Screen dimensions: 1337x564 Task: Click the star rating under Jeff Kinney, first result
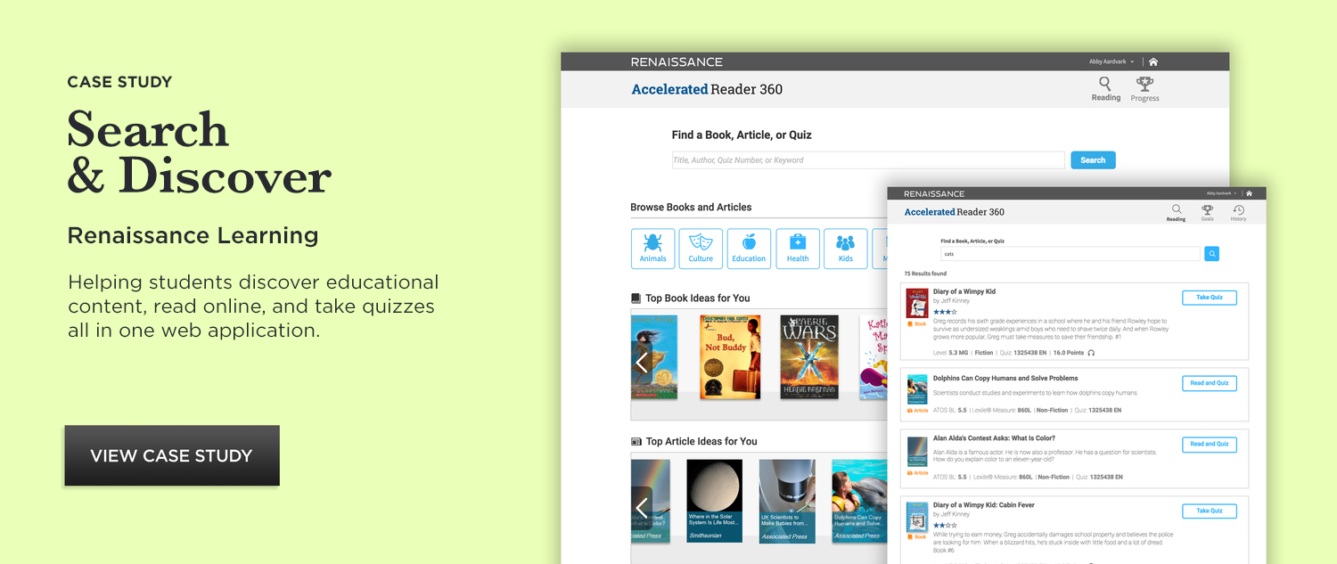(945, 312)
